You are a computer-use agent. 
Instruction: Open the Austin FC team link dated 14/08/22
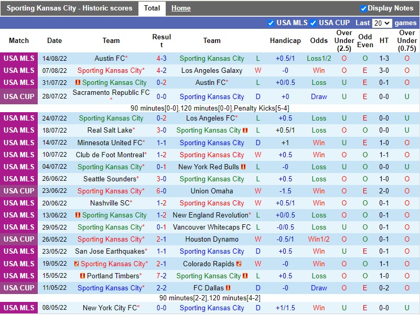tap(110, 58)
